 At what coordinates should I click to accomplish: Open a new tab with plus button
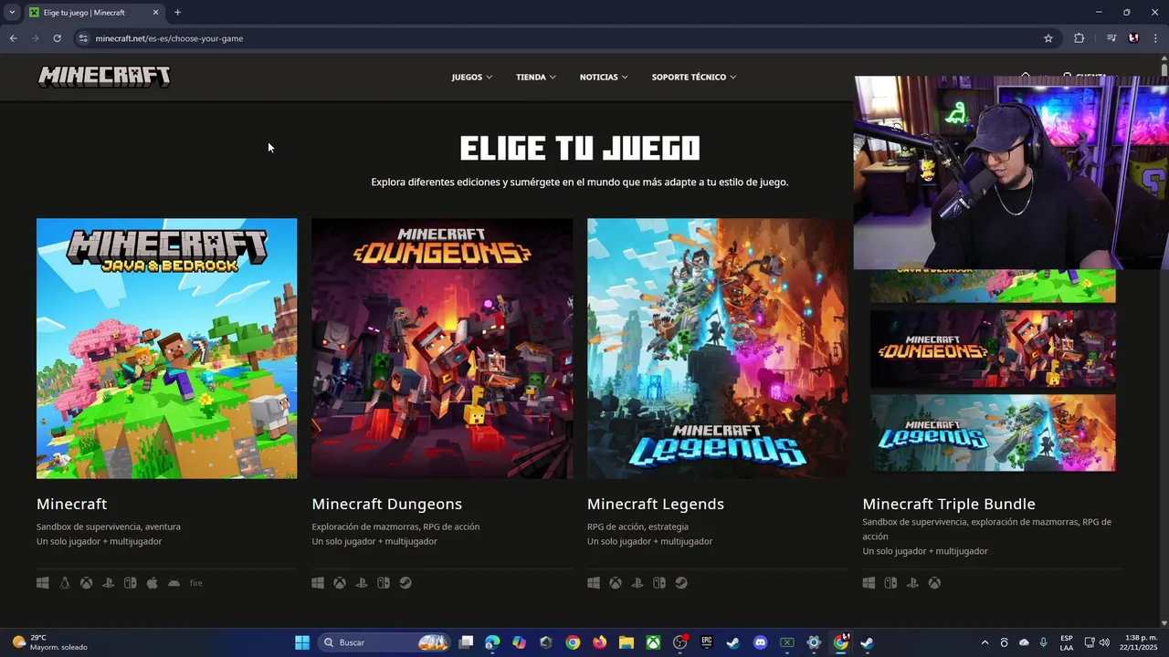coord(177,13)
